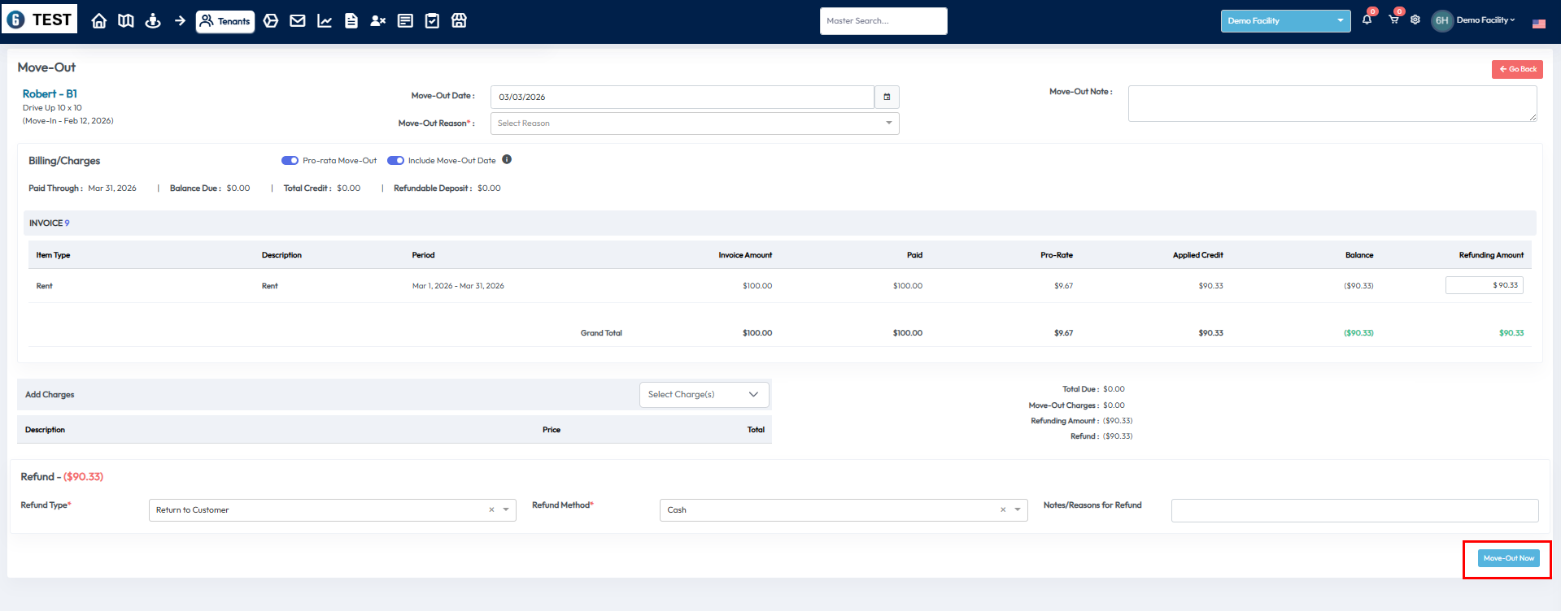Click the Go Back button
This screenshot has height=611, width=1561.
[1517, 69]
